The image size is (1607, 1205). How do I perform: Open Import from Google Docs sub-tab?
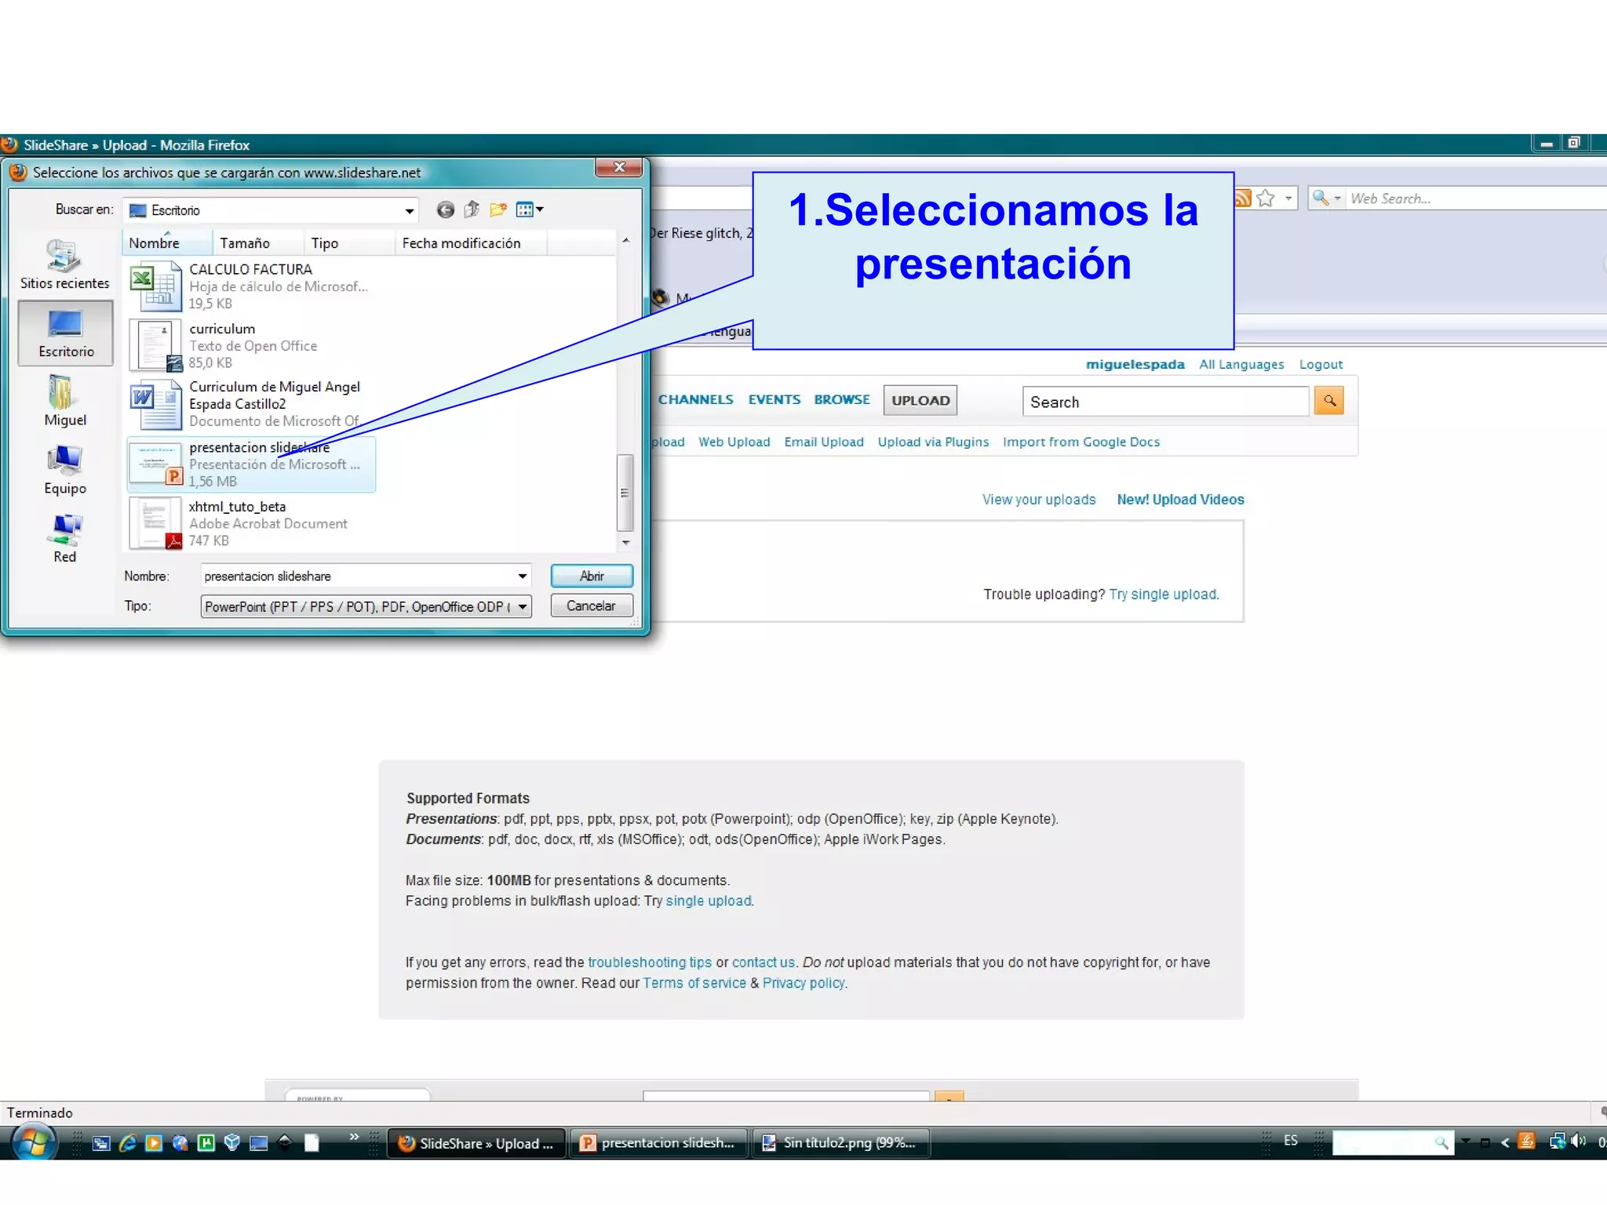[1081, 442]
